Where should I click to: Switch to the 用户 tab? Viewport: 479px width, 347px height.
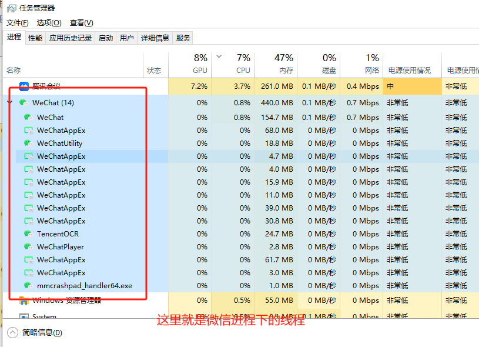127,38
